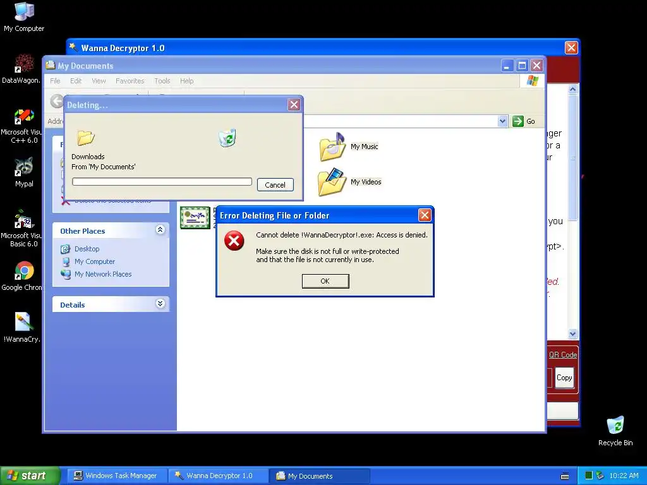This screenshot has height=485, width=647.
Task: Open Google Chrome desktop shortcut
Action: point(23,276)
